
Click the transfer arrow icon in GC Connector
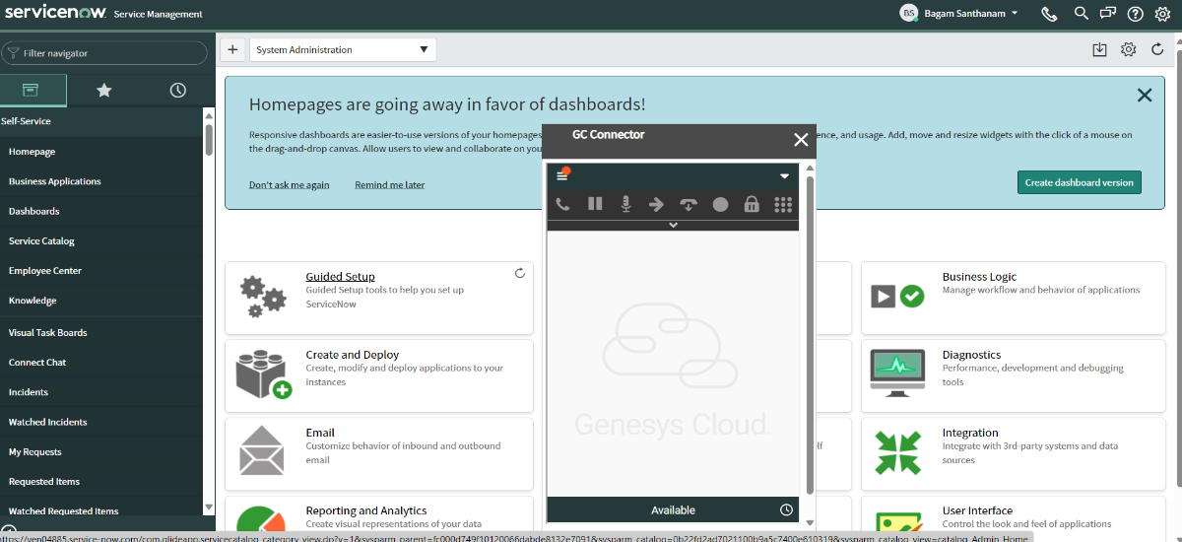(x=656, y=204)
